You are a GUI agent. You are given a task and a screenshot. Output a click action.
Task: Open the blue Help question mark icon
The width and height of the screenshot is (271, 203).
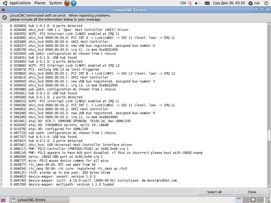point(74,3)
